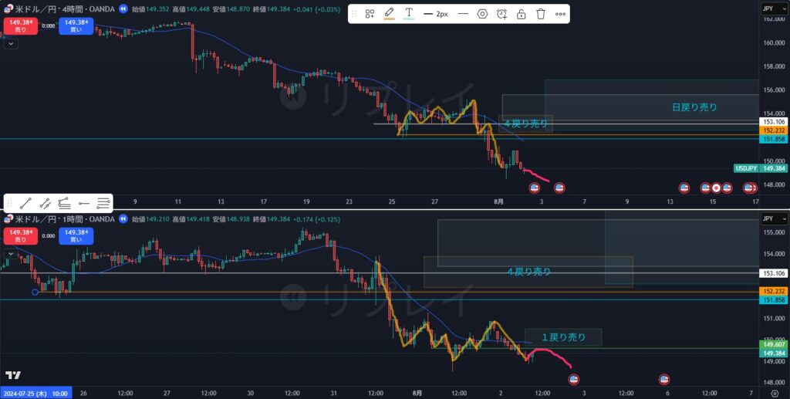Image resolution: width=790 pixels, height=399 pixels.
Task: Open the line style selector
Action: (x=463, y=14)
